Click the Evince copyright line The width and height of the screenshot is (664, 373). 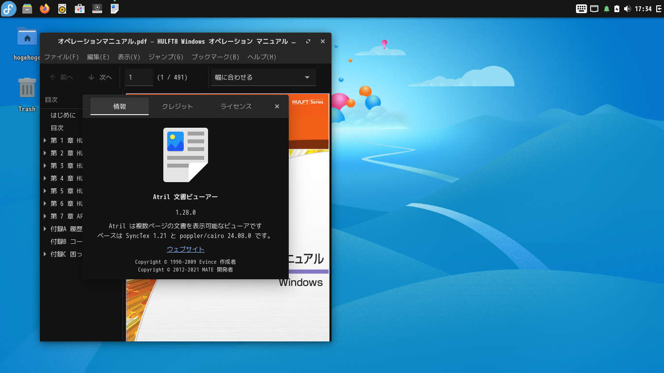tap(186, 262)
